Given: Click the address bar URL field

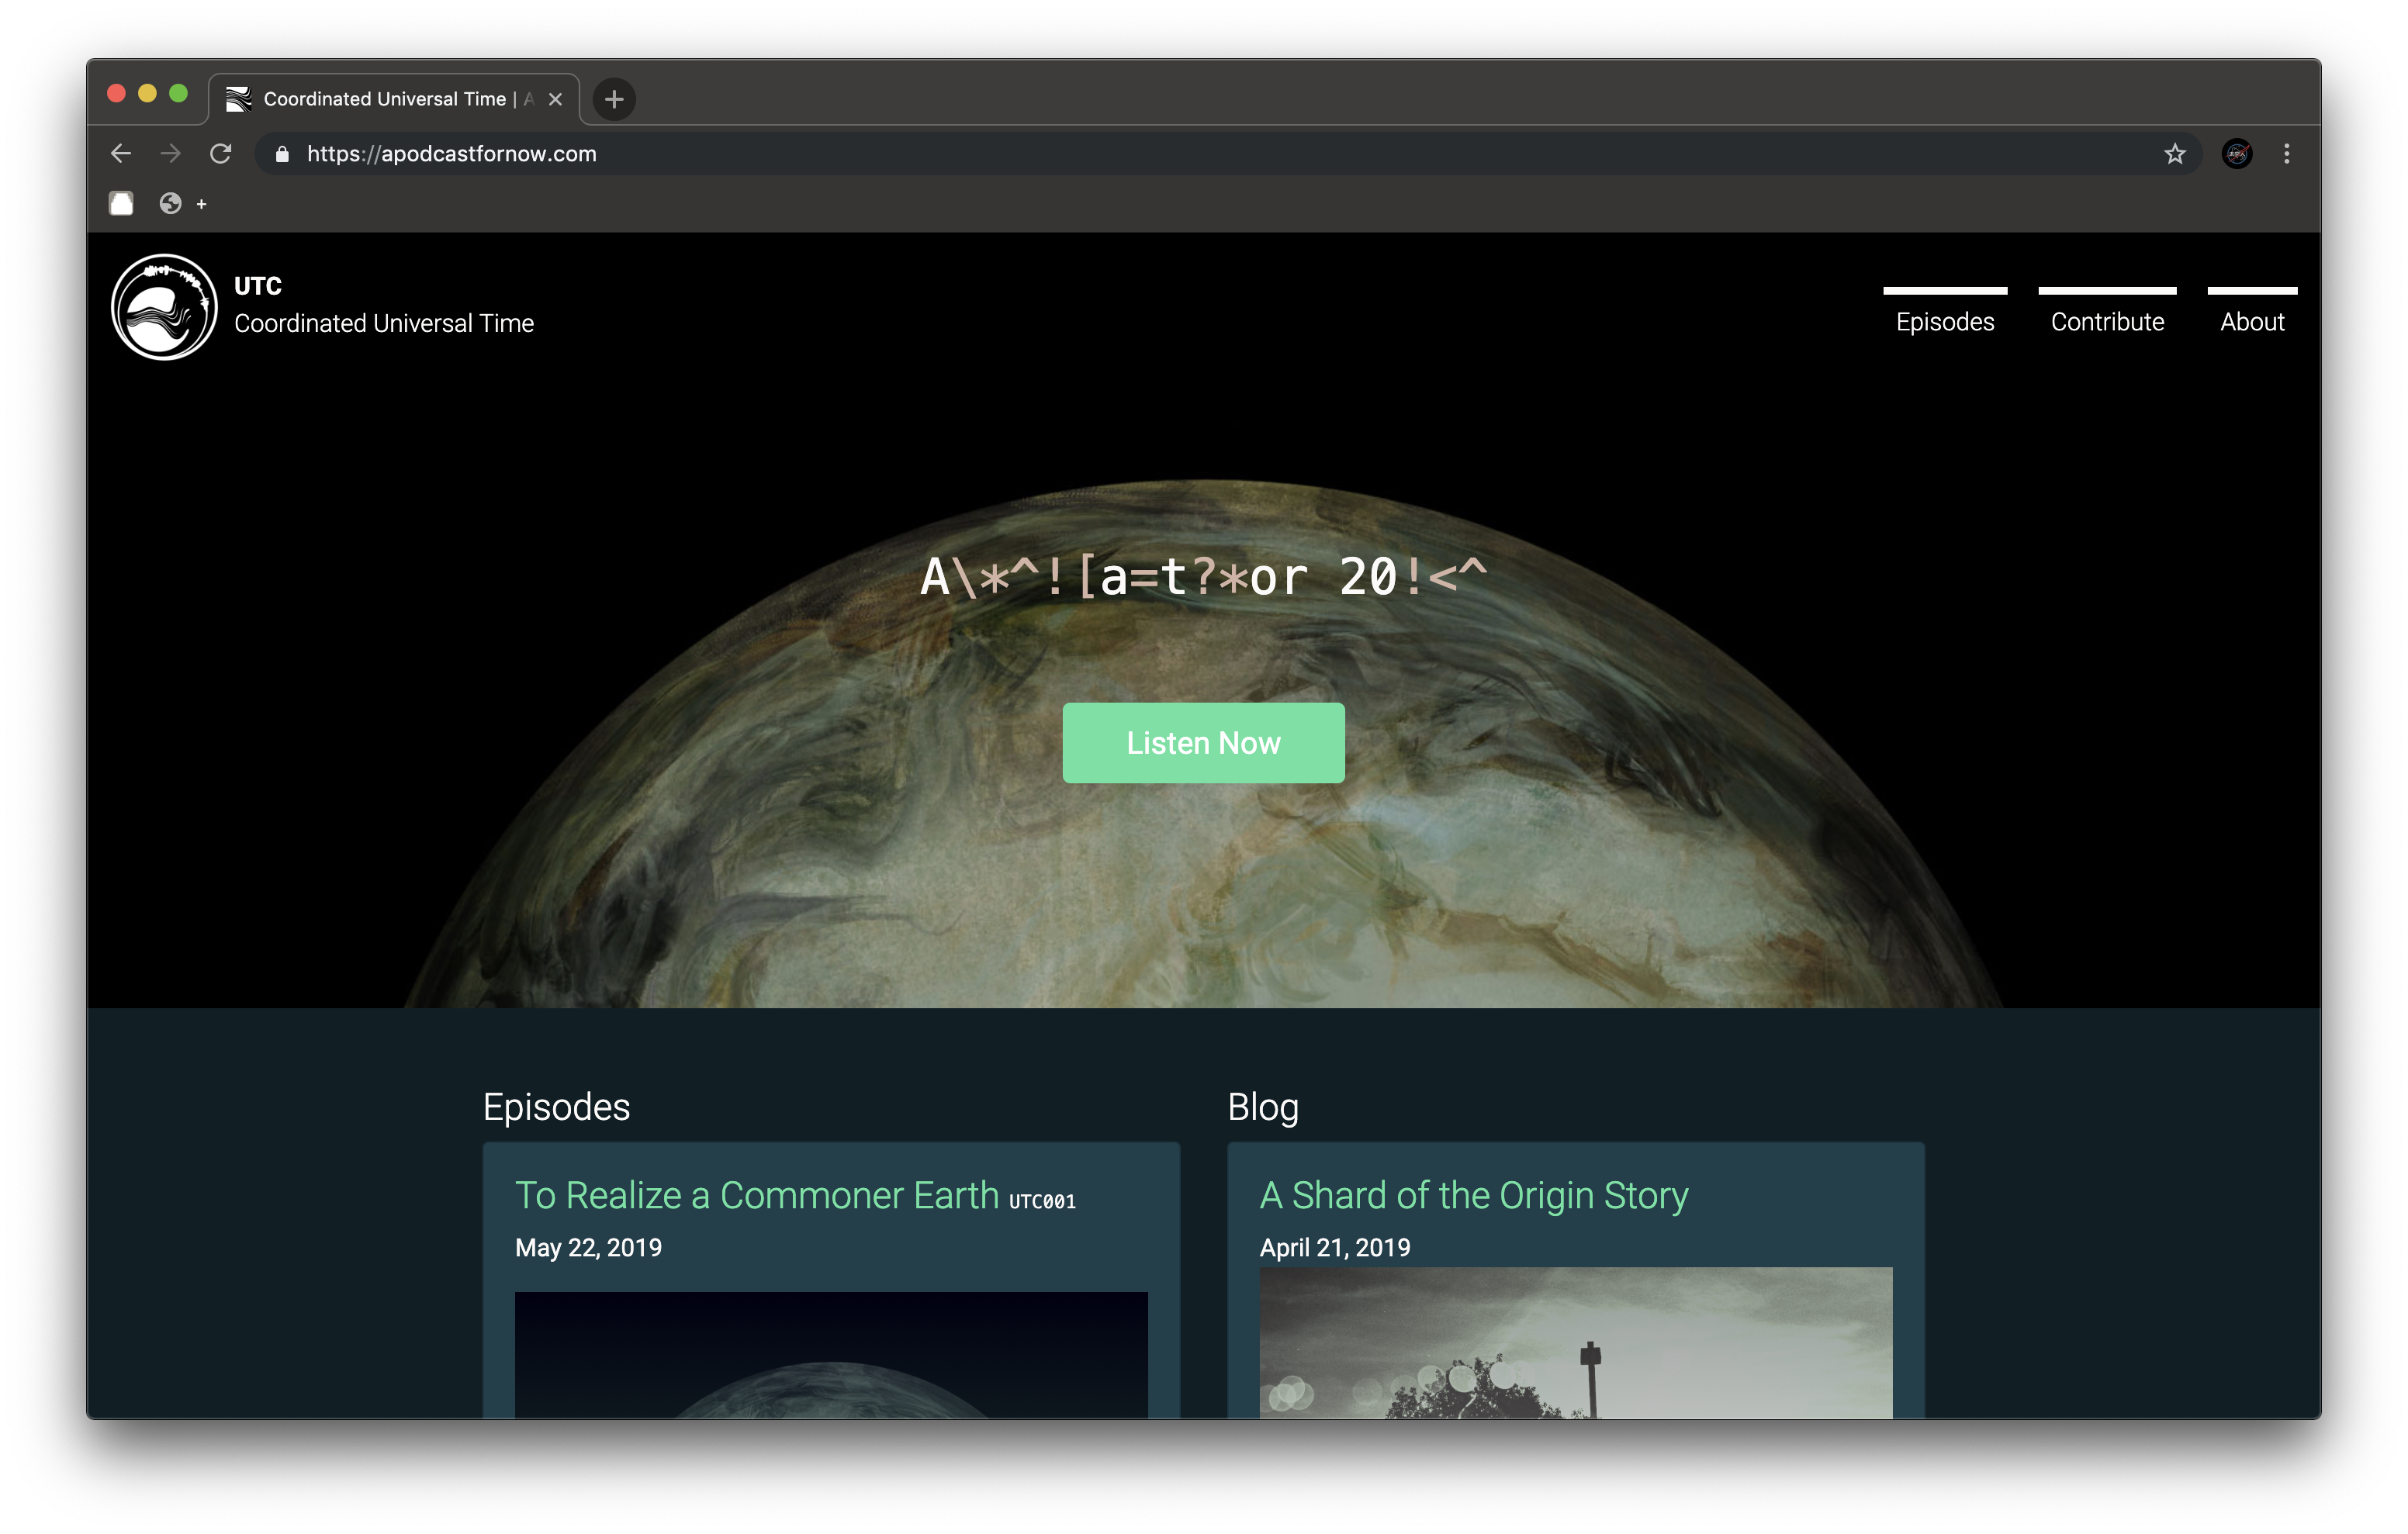Looking at the screenshot, I should pos(1228,154).
